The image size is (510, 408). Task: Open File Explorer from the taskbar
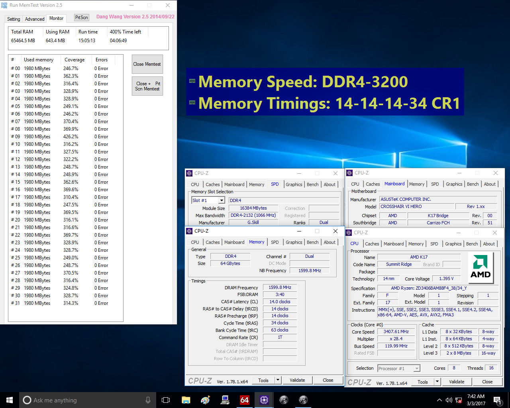[x=186, y=400]
